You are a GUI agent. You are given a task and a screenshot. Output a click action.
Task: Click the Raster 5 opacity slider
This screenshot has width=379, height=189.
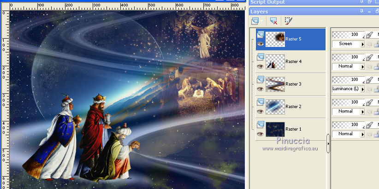pos(348,34)
